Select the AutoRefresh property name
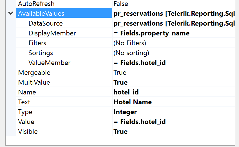 pyautogui.click(x=36, y=4)
